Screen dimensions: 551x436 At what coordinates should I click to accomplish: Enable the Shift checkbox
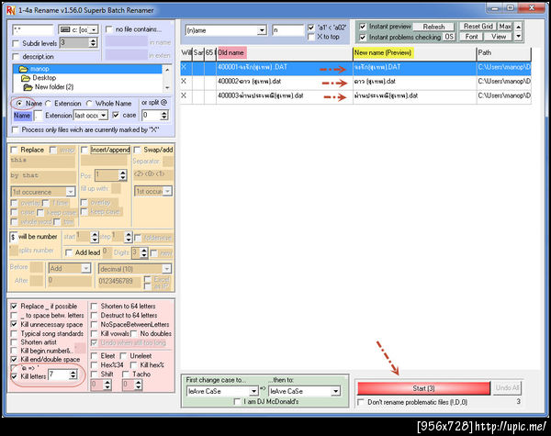(95, 375)
